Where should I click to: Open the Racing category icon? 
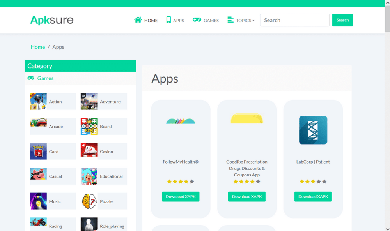point(38,223)
